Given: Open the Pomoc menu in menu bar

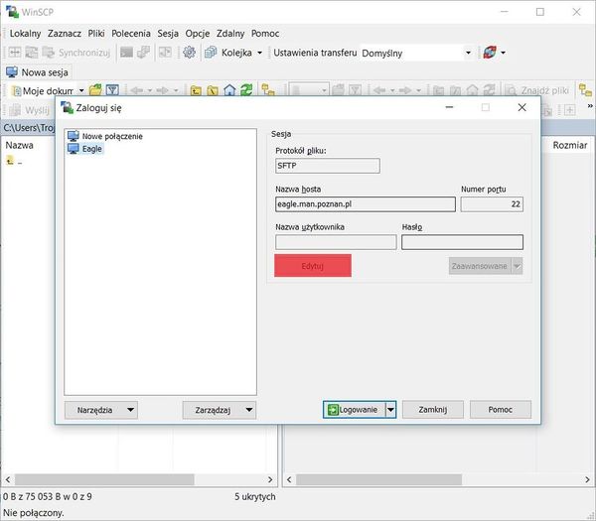Looking at the screenshot, I should 265,34.
